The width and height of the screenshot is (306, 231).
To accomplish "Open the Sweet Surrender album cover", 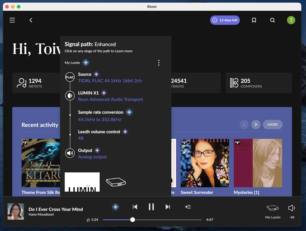I will pos(205,163).
